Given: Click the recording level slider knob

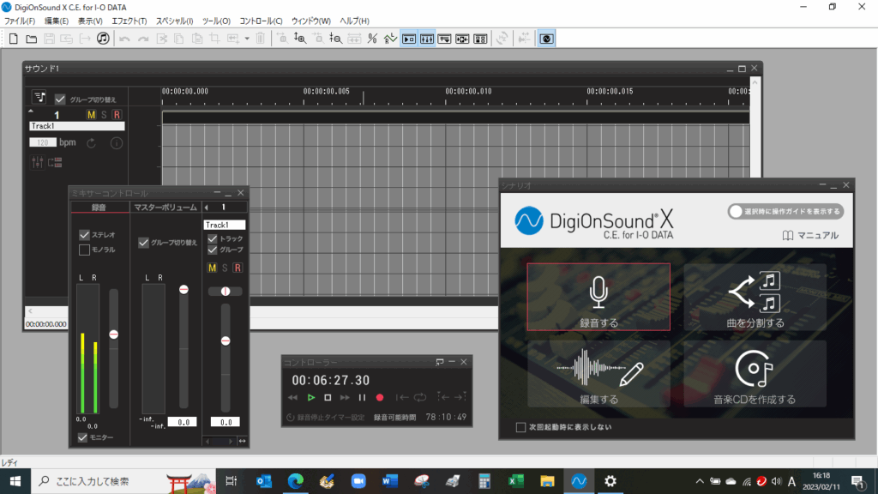Looking at the screenshot, I should pos(114,334).
